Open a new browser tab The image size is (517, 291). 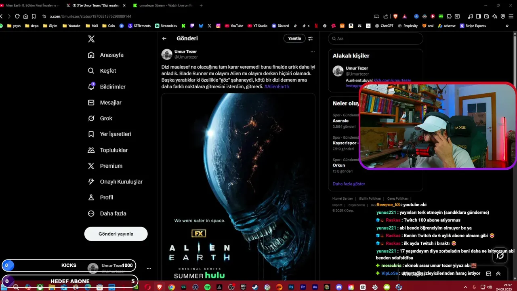pos(201,5)
